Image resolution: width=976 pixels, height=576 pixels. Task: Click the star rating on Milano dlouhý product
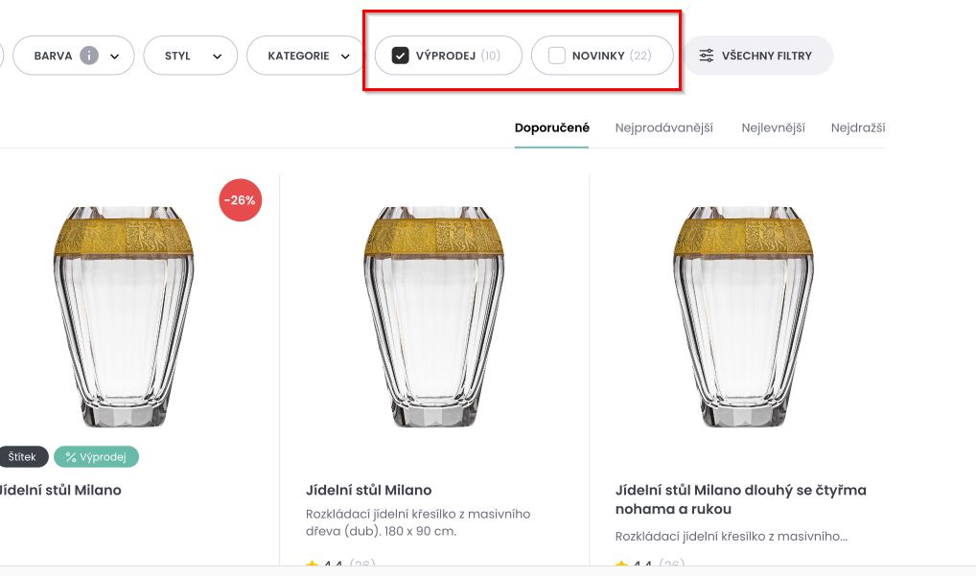pos(646,565)
